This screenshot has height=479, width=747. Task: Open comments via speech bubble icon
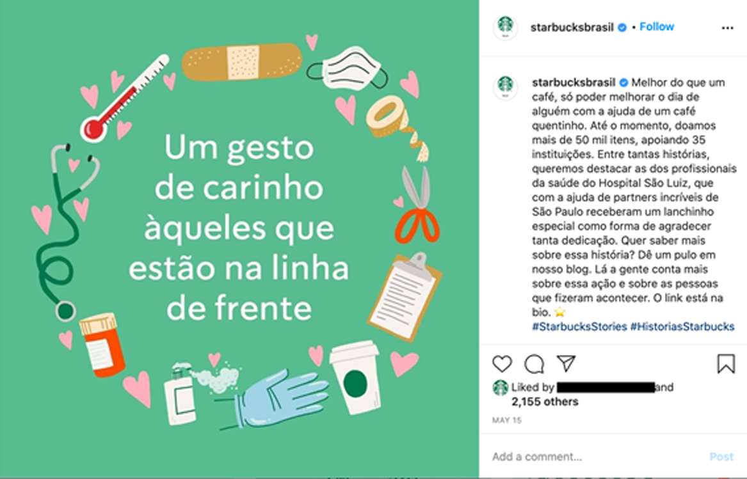534,365
